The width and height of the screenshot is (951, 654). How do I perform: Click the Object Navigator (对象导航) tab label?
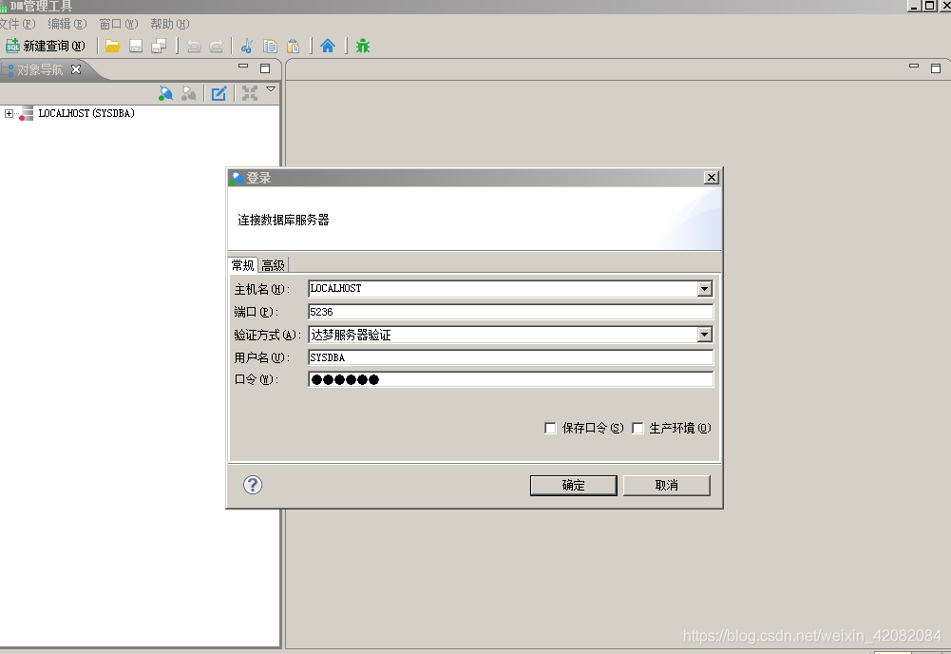39,69
